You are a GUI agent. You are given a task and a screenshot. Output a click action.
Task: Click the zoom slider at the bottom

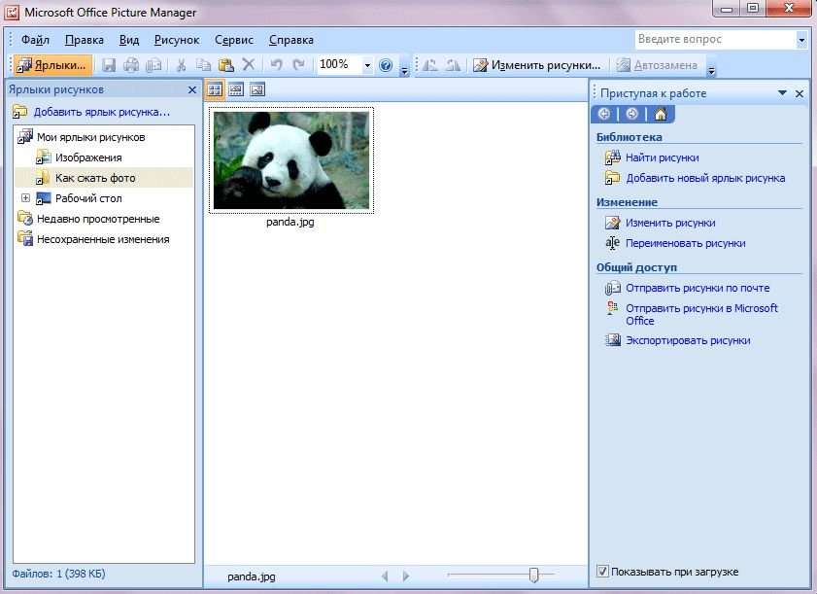tap(533, 576)
